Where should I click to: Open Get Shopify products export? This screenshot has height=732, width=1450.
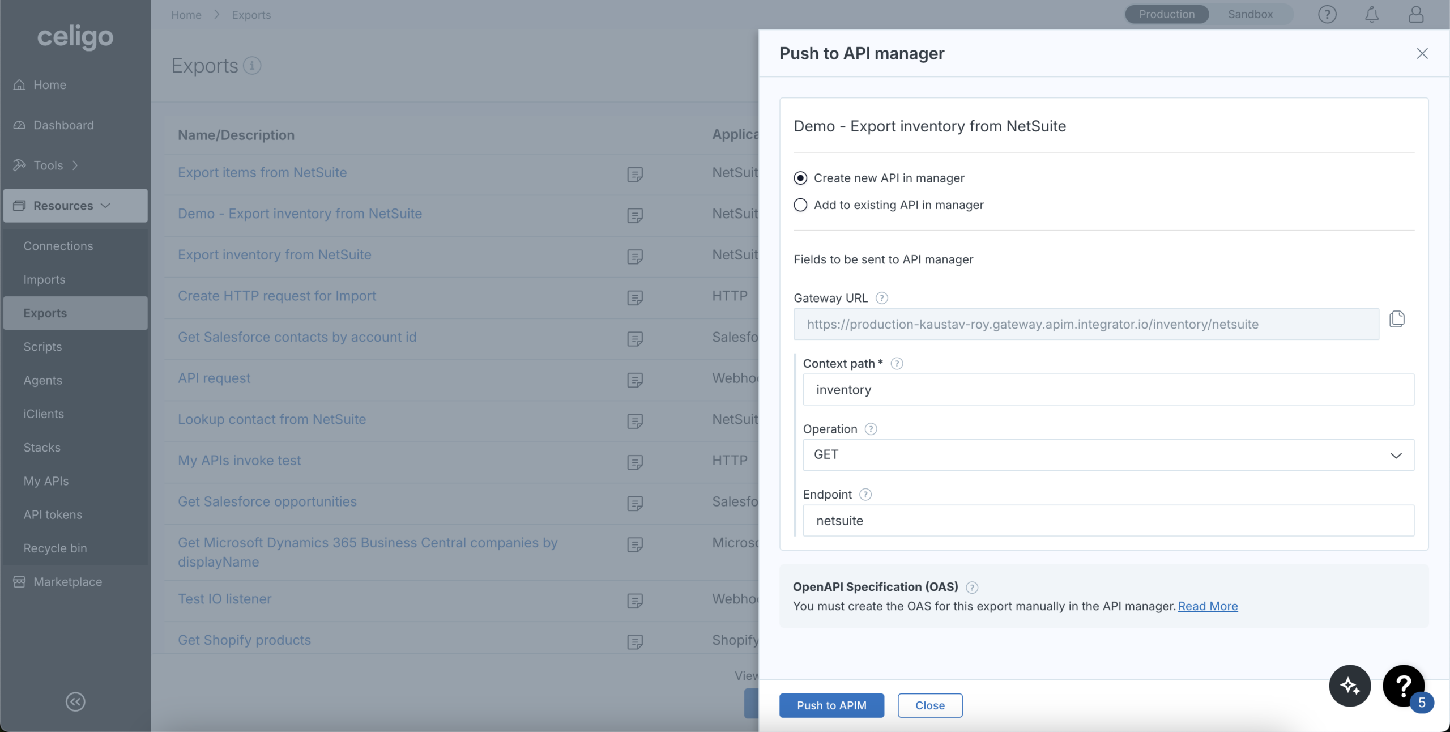[244, 640]
